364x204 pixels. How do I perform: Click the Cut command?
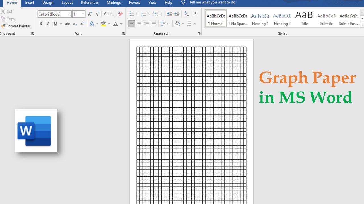pyautogui.click(x=7, y=12)
